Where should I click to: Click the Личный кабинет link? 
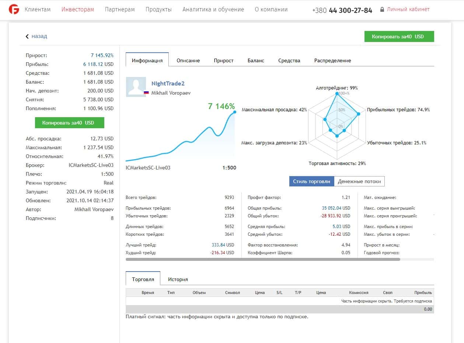(408, 10)
